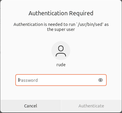Screen dimensions: 122x113
Task: Click the "Authentication Required" heading
Action: (x=61, y=13)
